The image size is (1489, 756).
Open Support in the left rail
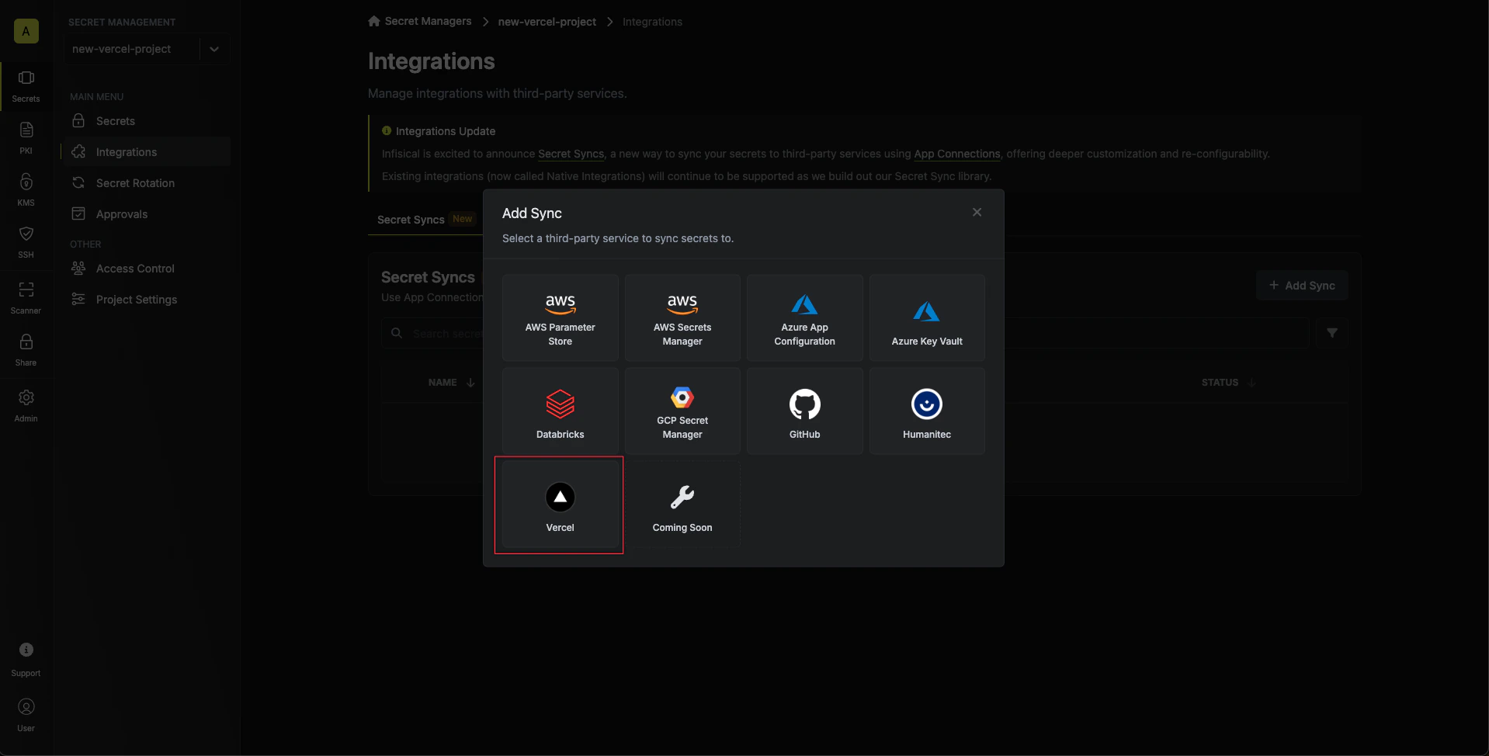pyautogui.click(x=26, y=660)
